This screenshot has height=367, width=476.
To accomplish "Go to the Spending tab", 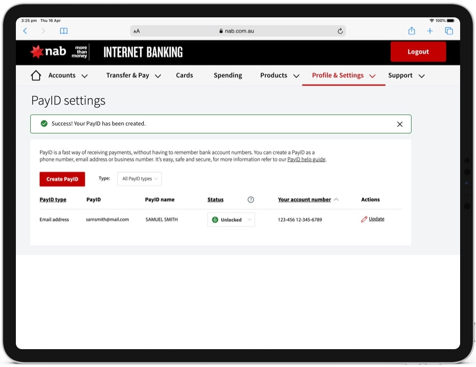I will click(228, 75).
